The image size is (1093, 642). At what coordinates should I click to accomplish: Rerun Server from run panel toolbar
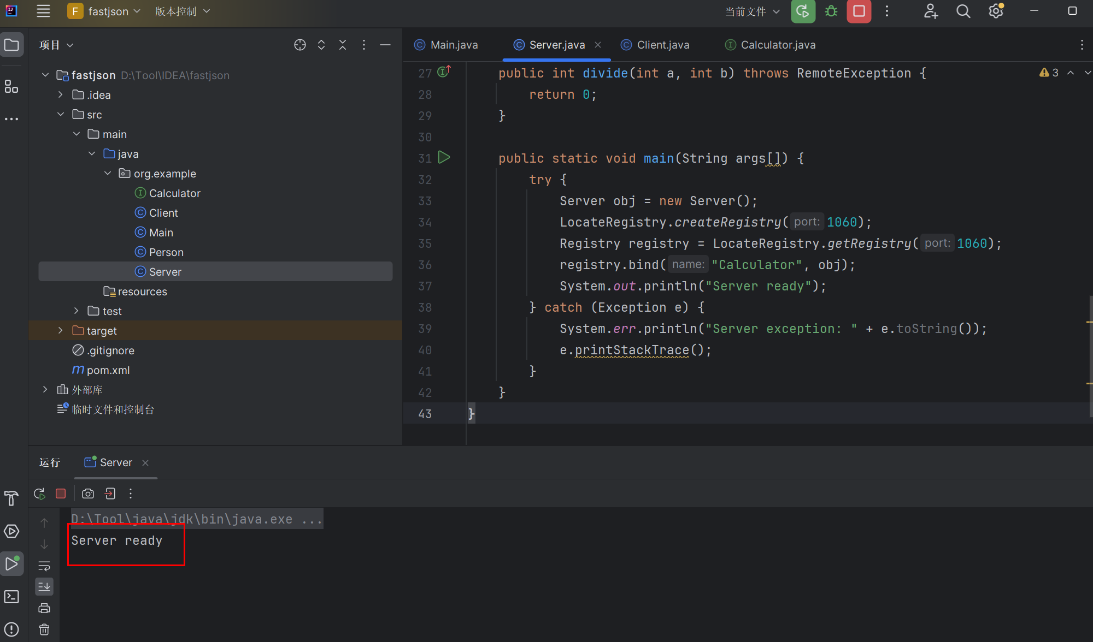[x=39, y=494]
